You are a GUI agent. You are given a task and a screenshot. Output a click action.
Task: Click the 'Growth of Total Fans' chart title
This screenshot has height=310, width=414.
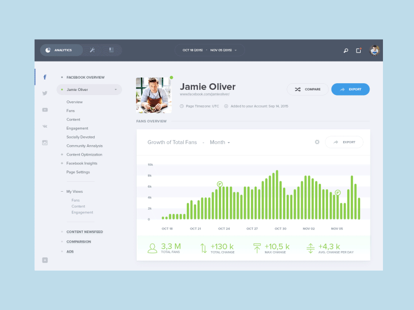tap(172, 143)
